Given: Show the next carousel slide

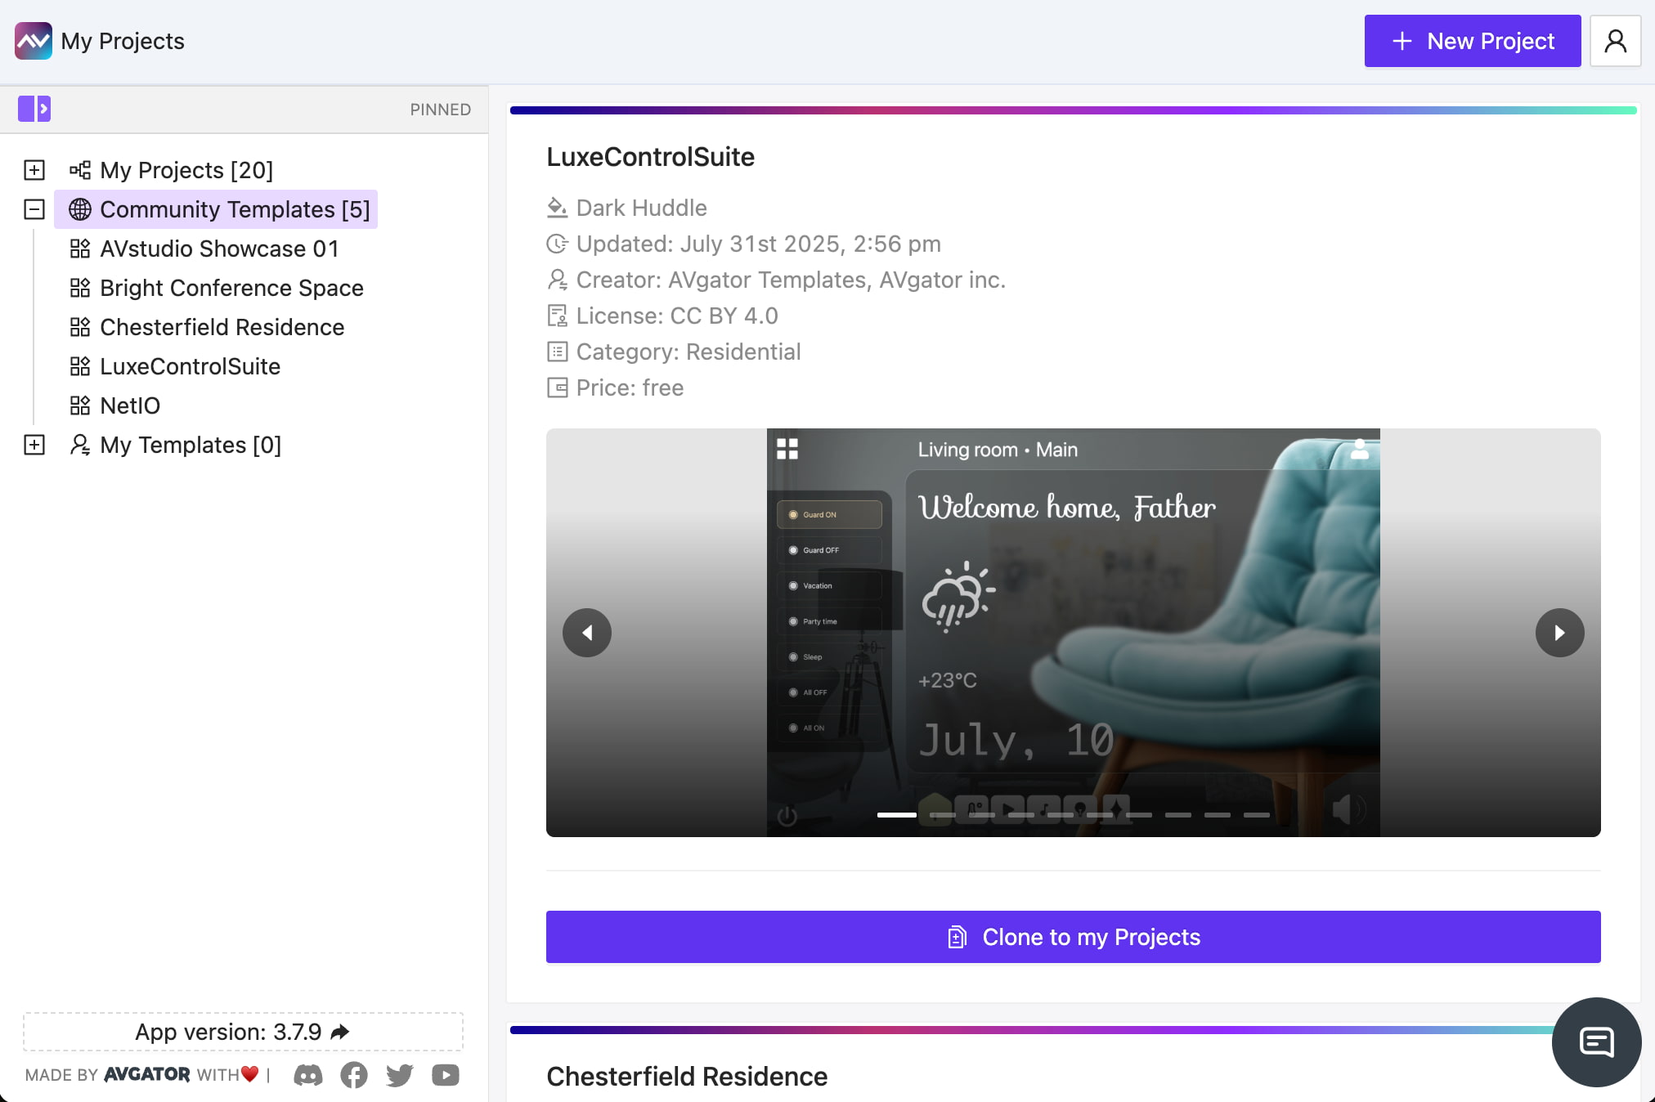Looking at the screenshot, I should (x=1559, y=633).
